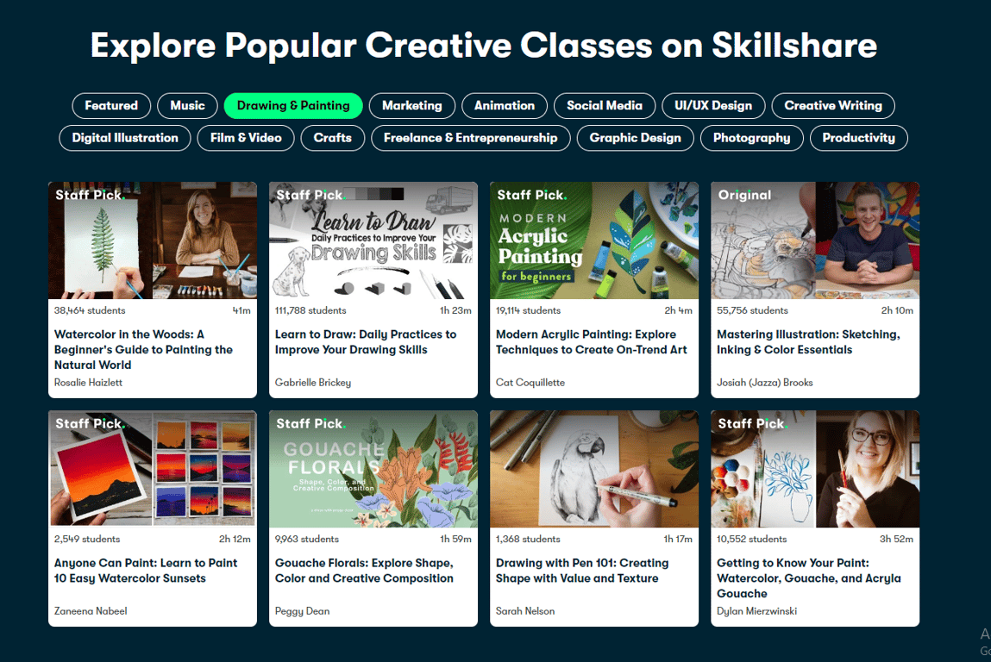
Task: Open Watercolor in the Woods class thumbnail
Action: [153, 240]
